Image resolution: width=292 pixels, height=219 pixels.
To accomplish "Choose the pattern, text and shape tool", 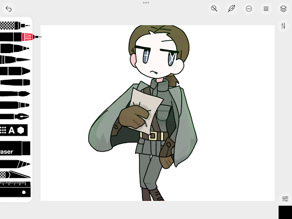I will coord(14,130).
